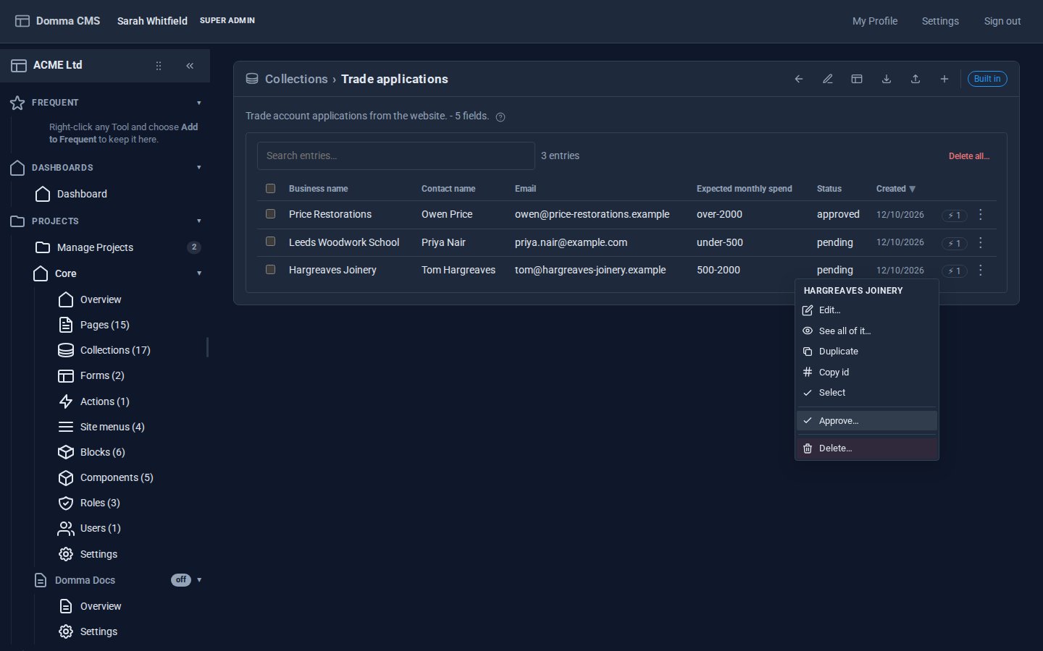The width and height of the screenshot is (1043, 651).
Task: Open the kebab menu for Hargreaves Joinery row
Action: coord(981,270)
